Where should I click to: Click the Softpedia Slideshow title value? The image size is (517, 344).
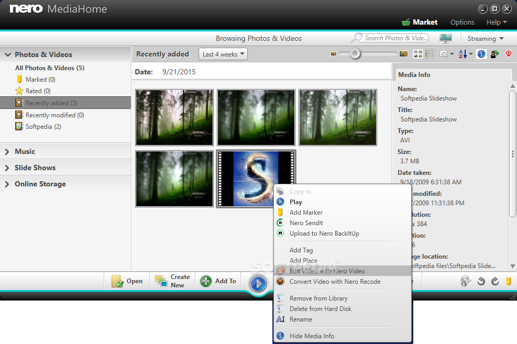pos(428,119)
